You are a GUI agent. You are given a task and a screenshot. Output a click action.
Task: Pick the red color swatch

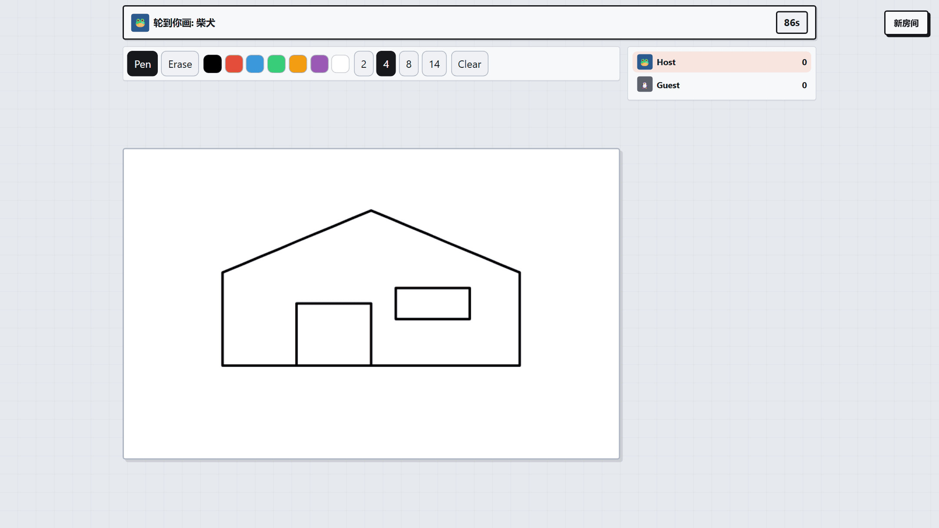[x=234, y=64]
